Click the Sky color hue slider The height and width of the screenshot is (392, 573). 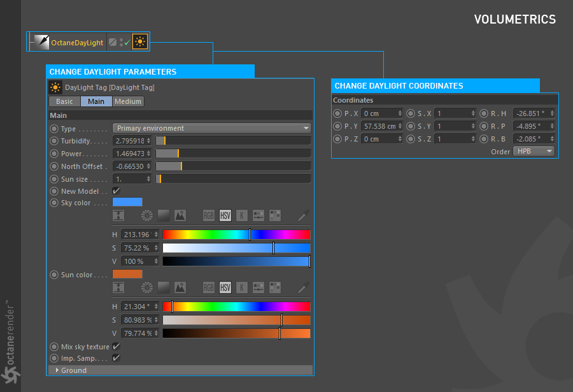pyautogui.click(x=236, y=235)
